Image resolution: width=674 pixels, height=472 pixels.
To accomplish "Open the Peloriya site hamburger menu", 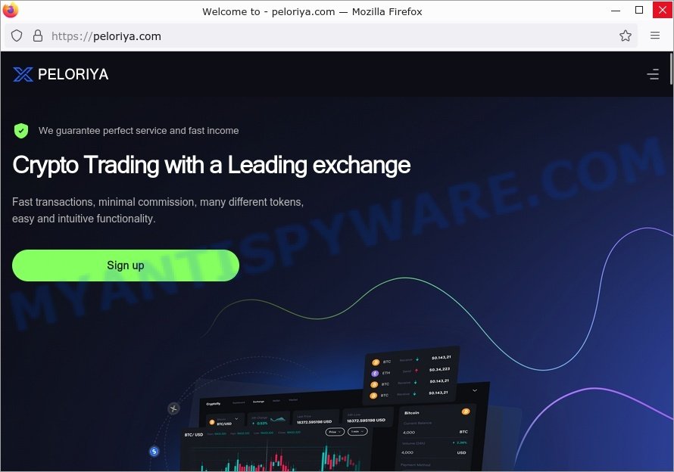I will (653, 74).
